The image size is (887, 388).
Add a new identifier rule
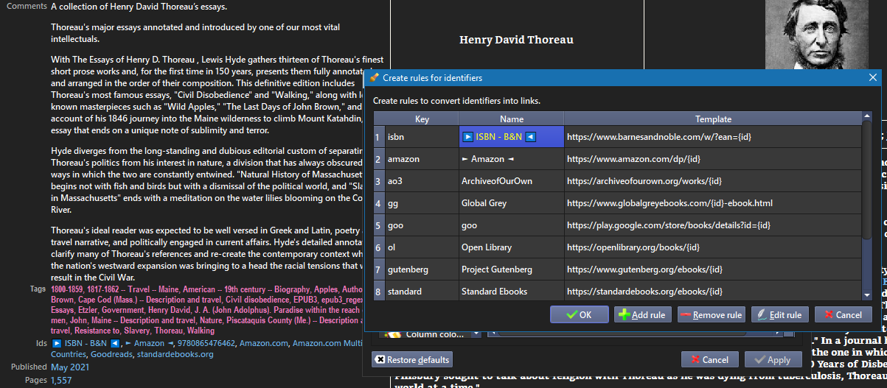642,314
